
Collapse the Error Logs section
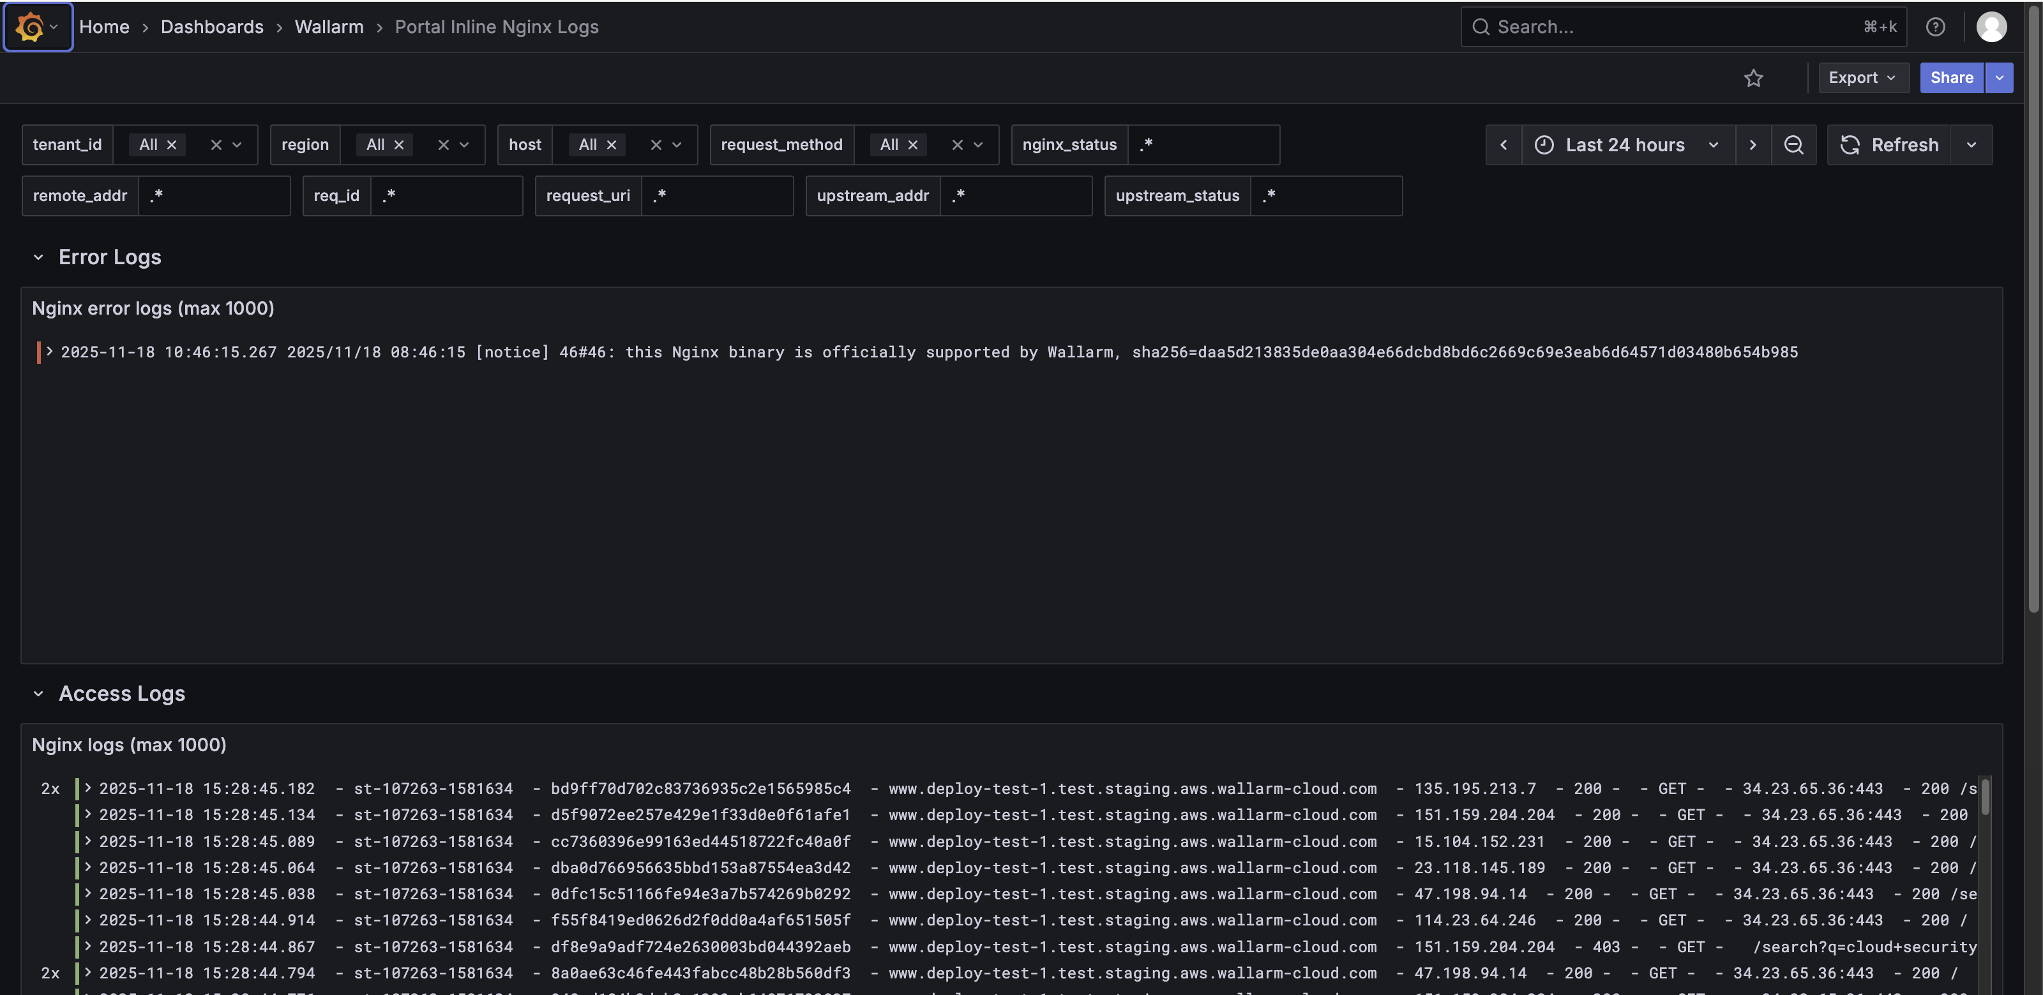(38, 258)
